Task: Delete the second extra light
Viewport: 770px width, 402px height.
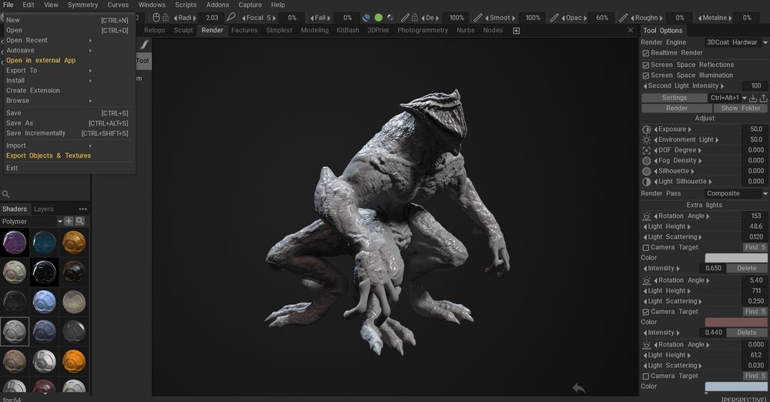Action: click(x=746, y=333)
